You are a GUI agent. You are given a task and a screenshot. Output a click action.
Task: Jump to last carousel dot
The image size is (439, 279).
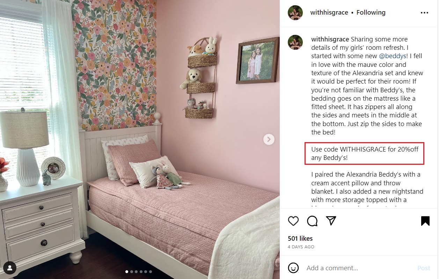pyautogui.click(x=151, y=271)
